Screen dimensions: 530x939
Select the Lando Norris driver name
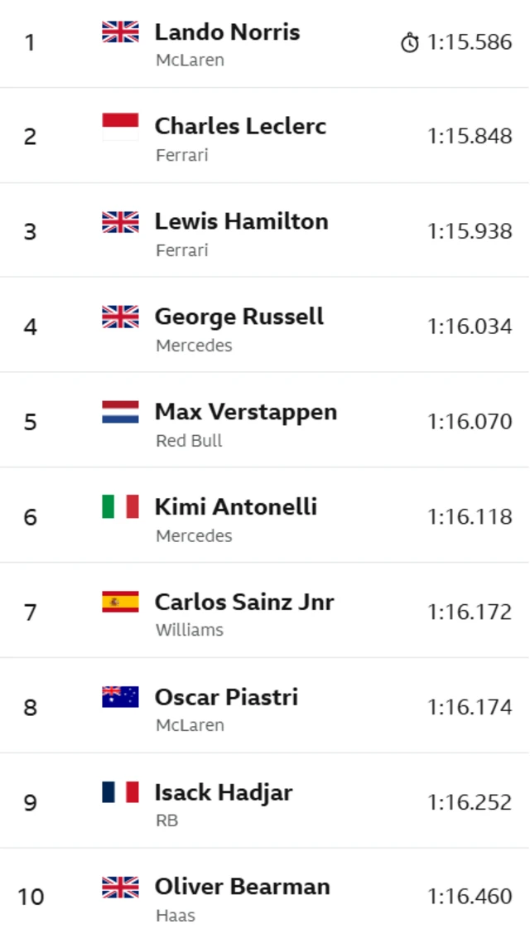click(227, 32)
